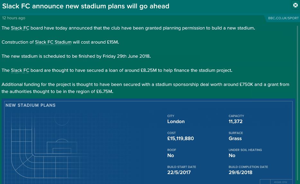Screen dimensions: 300x184
Task: Open Slack FC link in first paragraph
Action: click(x=20, y=28)
